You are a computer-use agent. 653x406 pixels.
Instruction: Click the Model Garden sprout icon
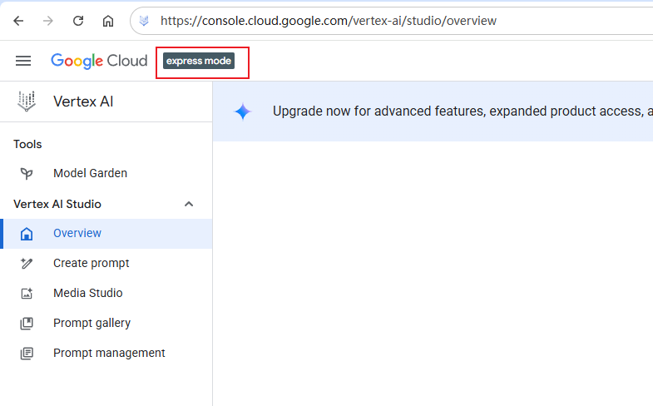click(x=27, y=173)
